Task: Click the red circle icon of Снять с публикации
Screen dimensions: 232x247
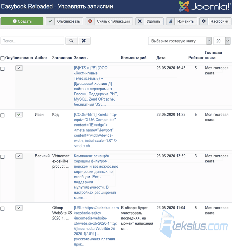Action: click(90, 21)
